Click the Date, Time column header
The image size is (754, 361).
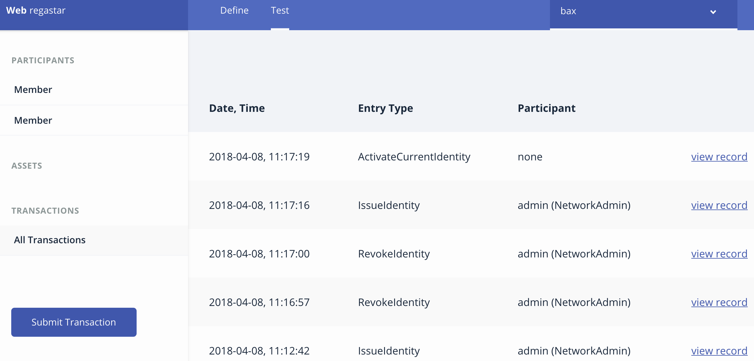coord(237,108)
